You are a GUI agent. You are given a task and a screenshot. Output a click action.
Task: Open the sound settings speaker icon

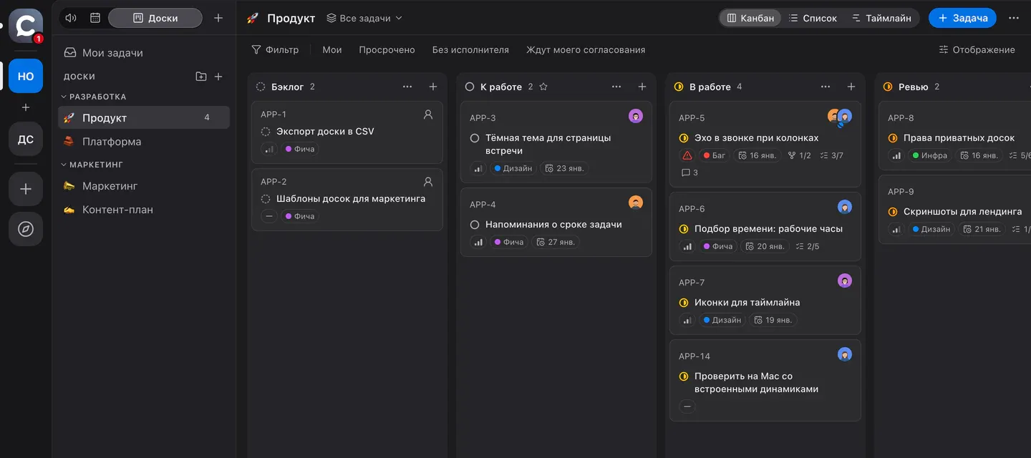pos(70,18)
